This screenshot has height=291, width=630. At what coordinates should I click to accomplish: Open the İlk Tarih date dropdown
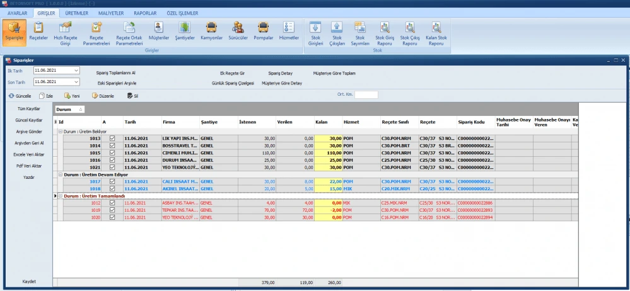(76, 71)
